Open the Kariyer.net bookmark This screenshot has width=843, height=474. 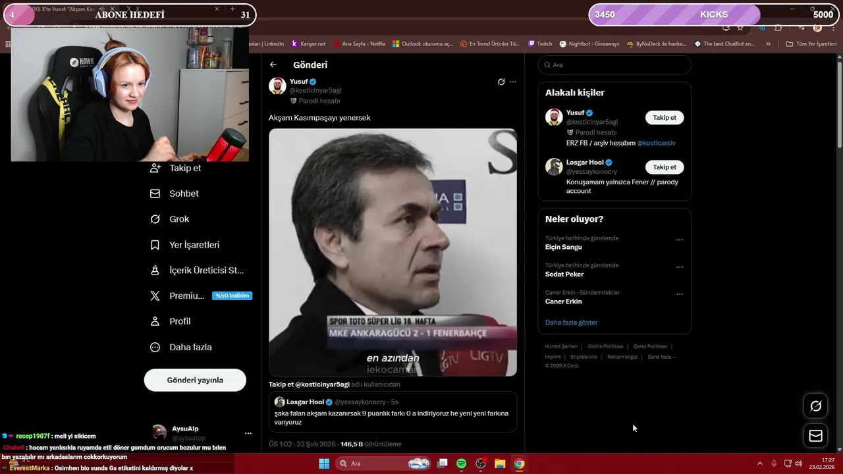coord(308,44)
